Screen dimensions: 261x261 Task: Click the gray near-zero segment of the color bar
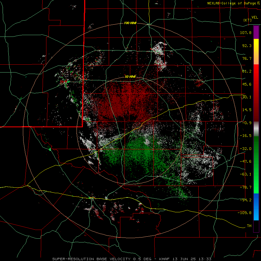click(256, 129)
